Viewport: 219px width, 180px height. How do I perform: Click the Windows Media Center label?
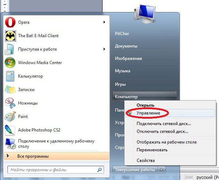click(x=40, y=63)
